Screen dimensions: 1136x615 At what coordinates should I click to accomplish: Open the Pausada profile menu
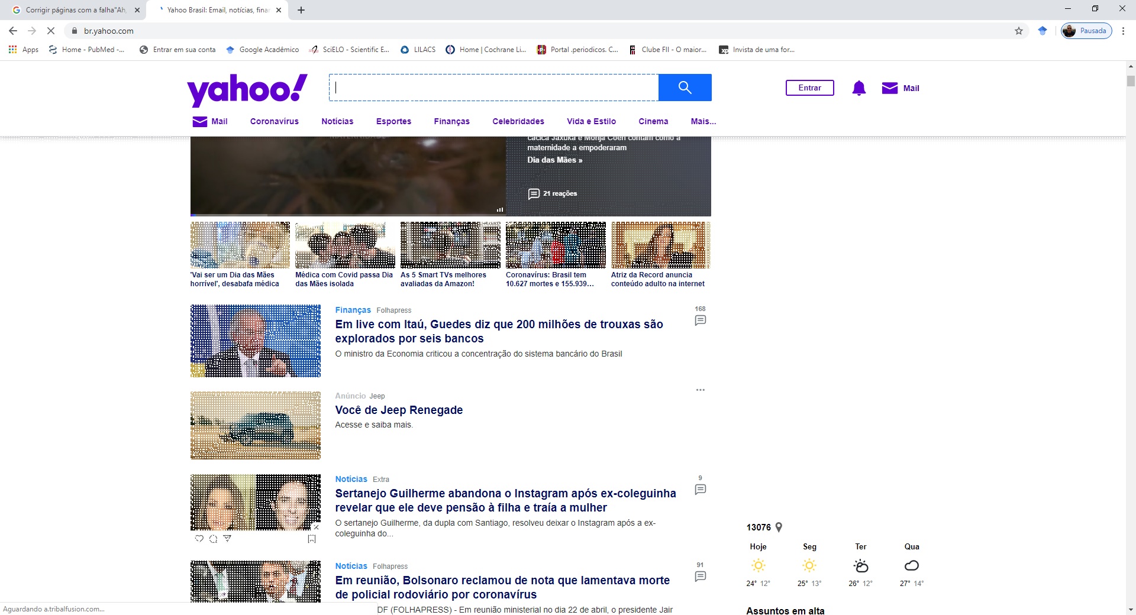(1086, 31)
